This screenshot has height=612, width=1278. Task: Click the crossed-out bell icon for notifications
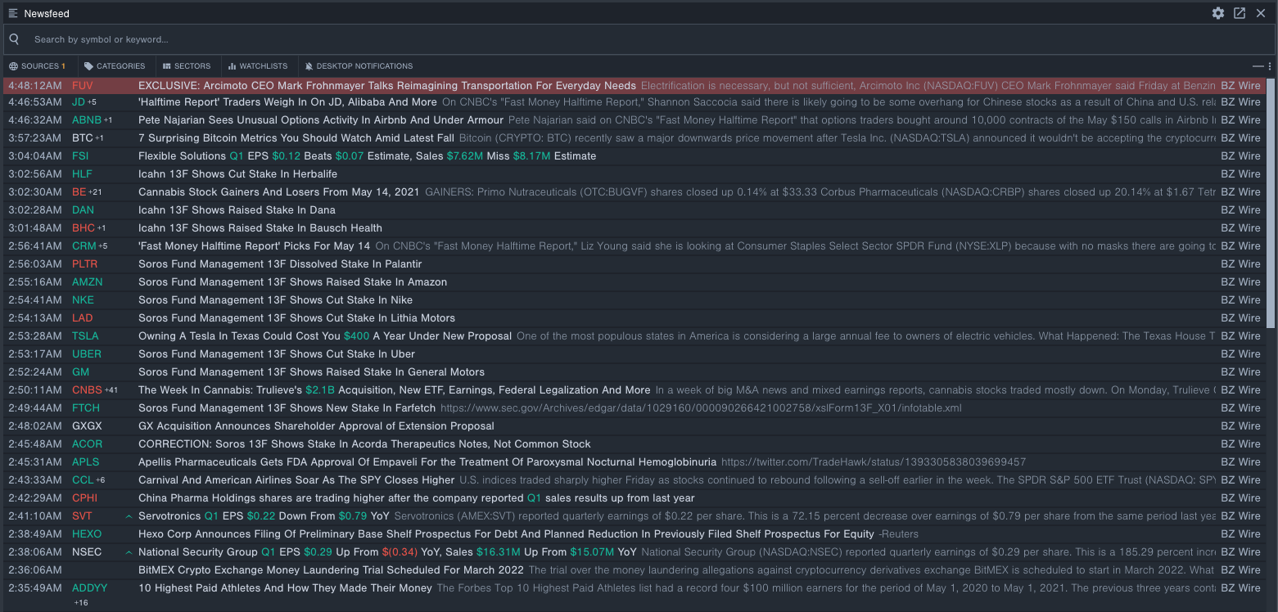(308, 66)
